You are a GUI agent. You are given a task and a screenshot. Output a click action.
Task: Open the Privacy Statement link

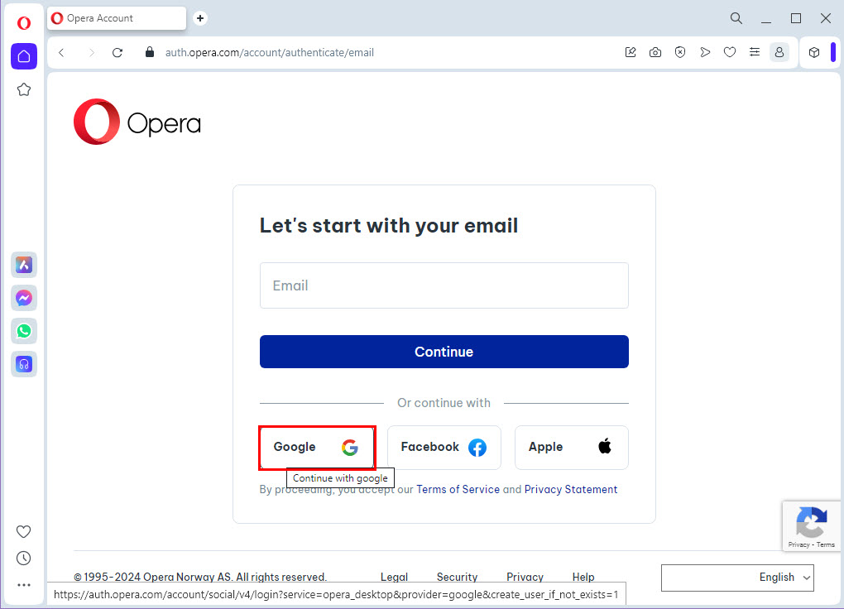click(571, 490)
